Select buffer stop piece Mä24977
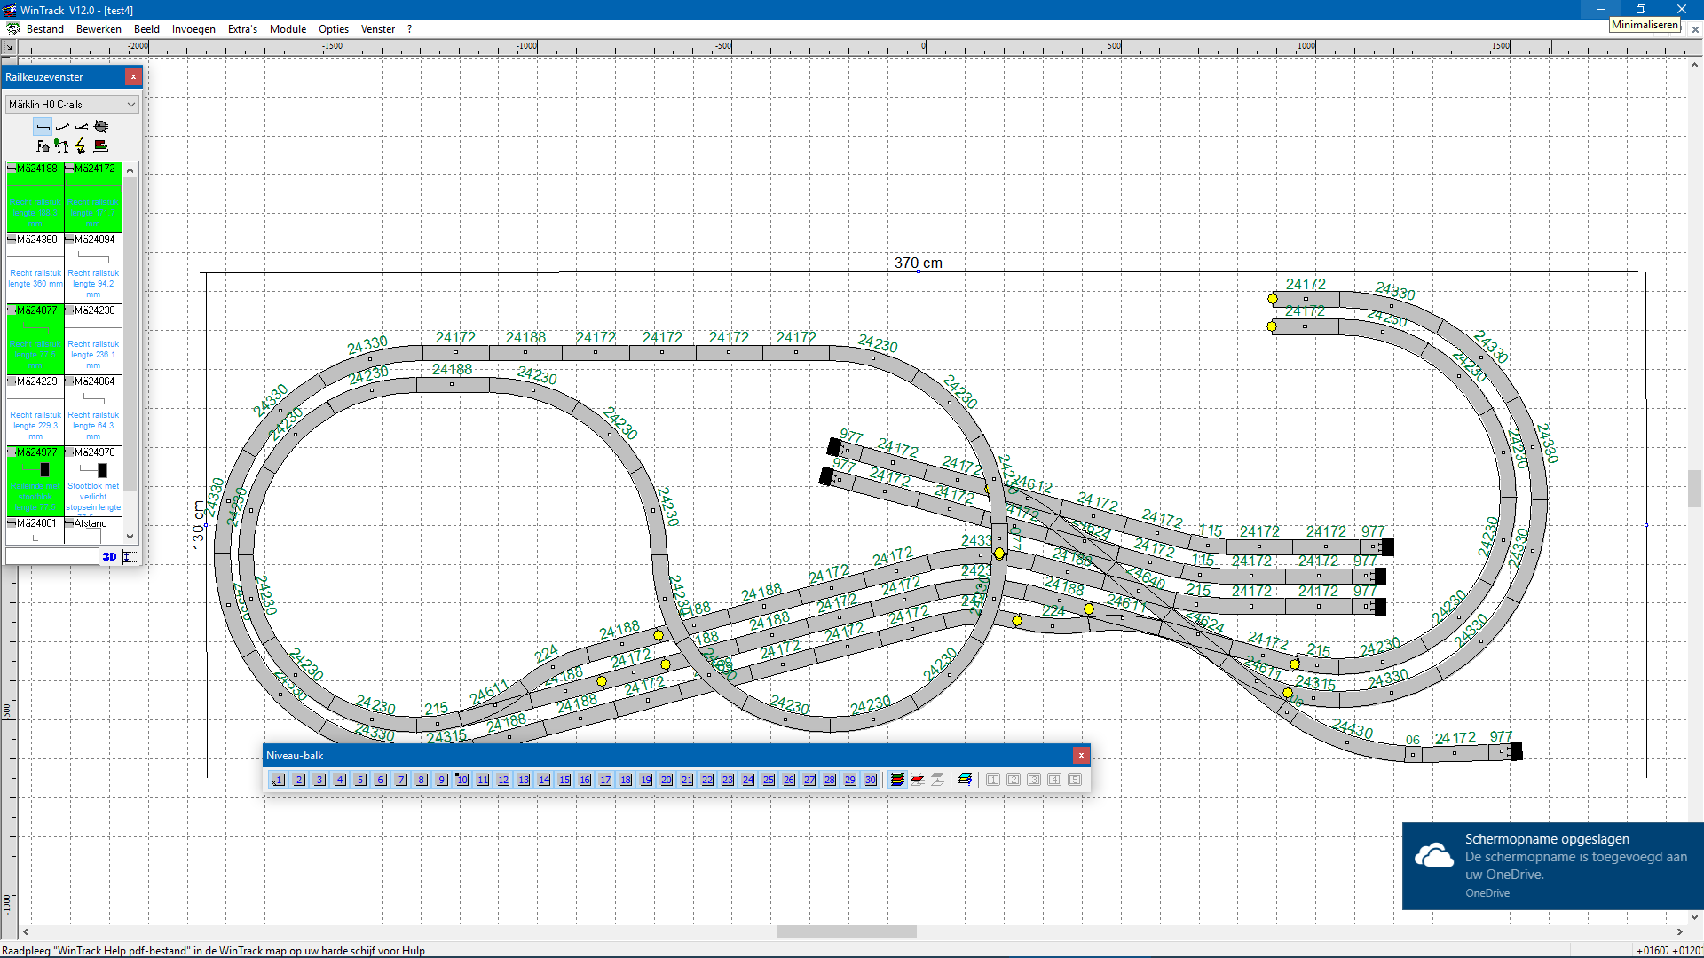Image resolution: width=1704 pixels, height=958 pixels. coord(35,481)
